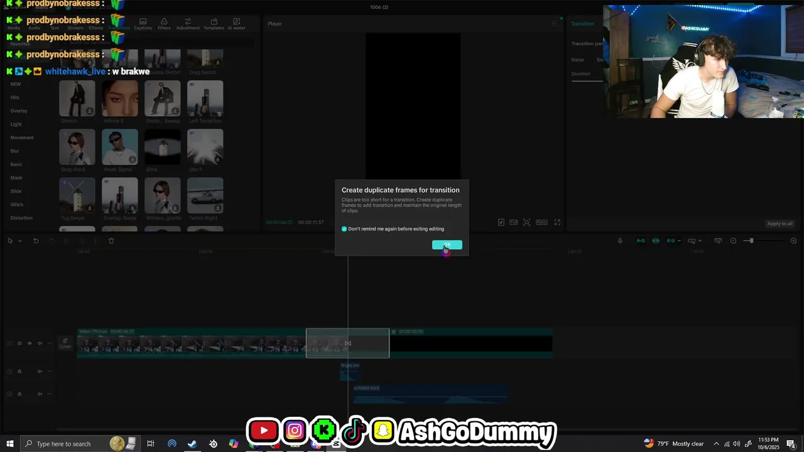Switch to Transition tab in right panel
Screen dimensions: 804x452
click(x=582, y=24)
